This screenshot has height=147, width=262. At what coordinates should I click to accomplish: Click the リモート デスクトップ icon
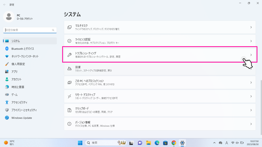[x=69, y=96]
